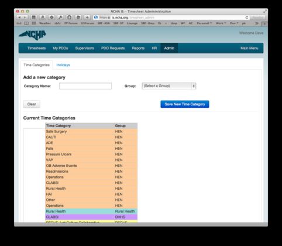Click the browser back arrow button
This screenshot has height=246, width=282.
[19, 18]
